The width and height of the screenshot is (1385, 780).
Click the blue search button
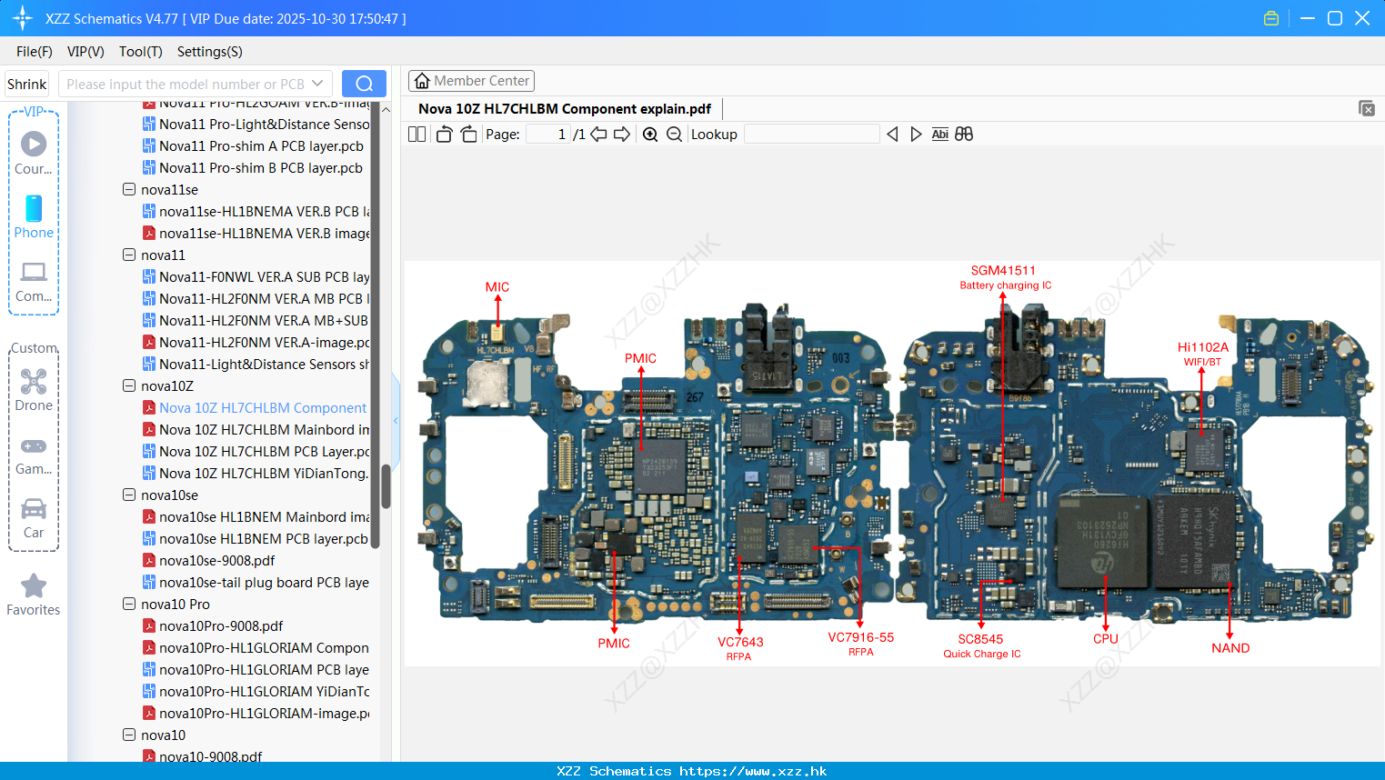pyautogui.click(x=364, y=84)
